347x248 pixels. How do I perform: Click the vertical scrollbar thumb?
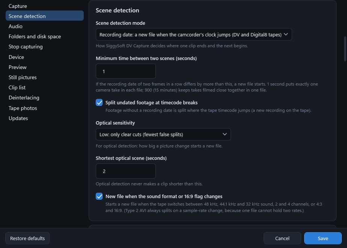pos(345,49)
